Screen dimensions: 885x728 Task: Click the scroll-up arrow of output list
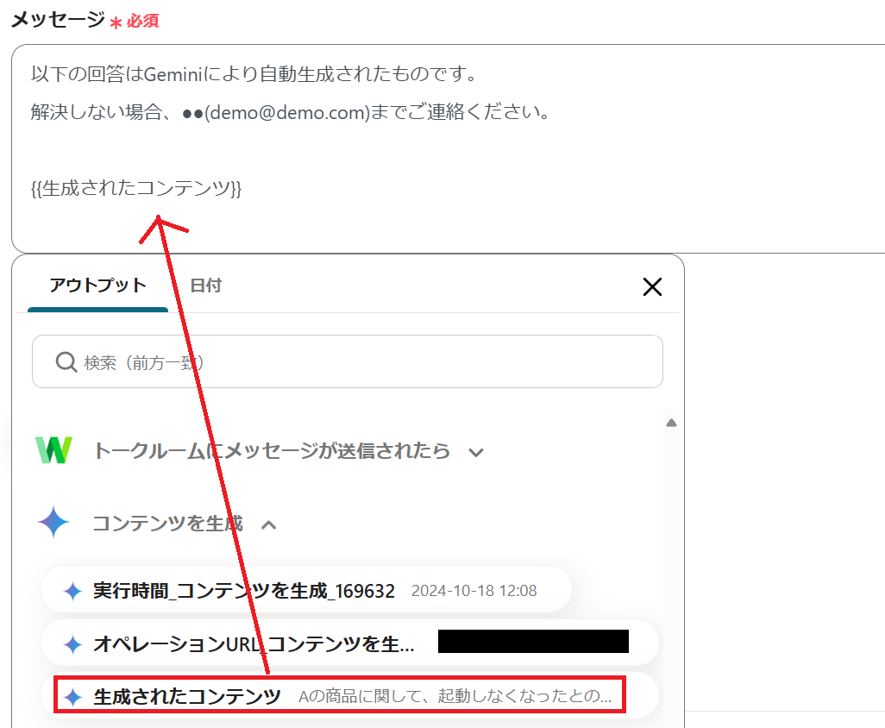(671, 423)
